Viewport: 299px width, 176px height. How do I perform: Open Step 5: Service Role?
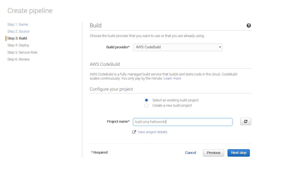tap(22, 52)
